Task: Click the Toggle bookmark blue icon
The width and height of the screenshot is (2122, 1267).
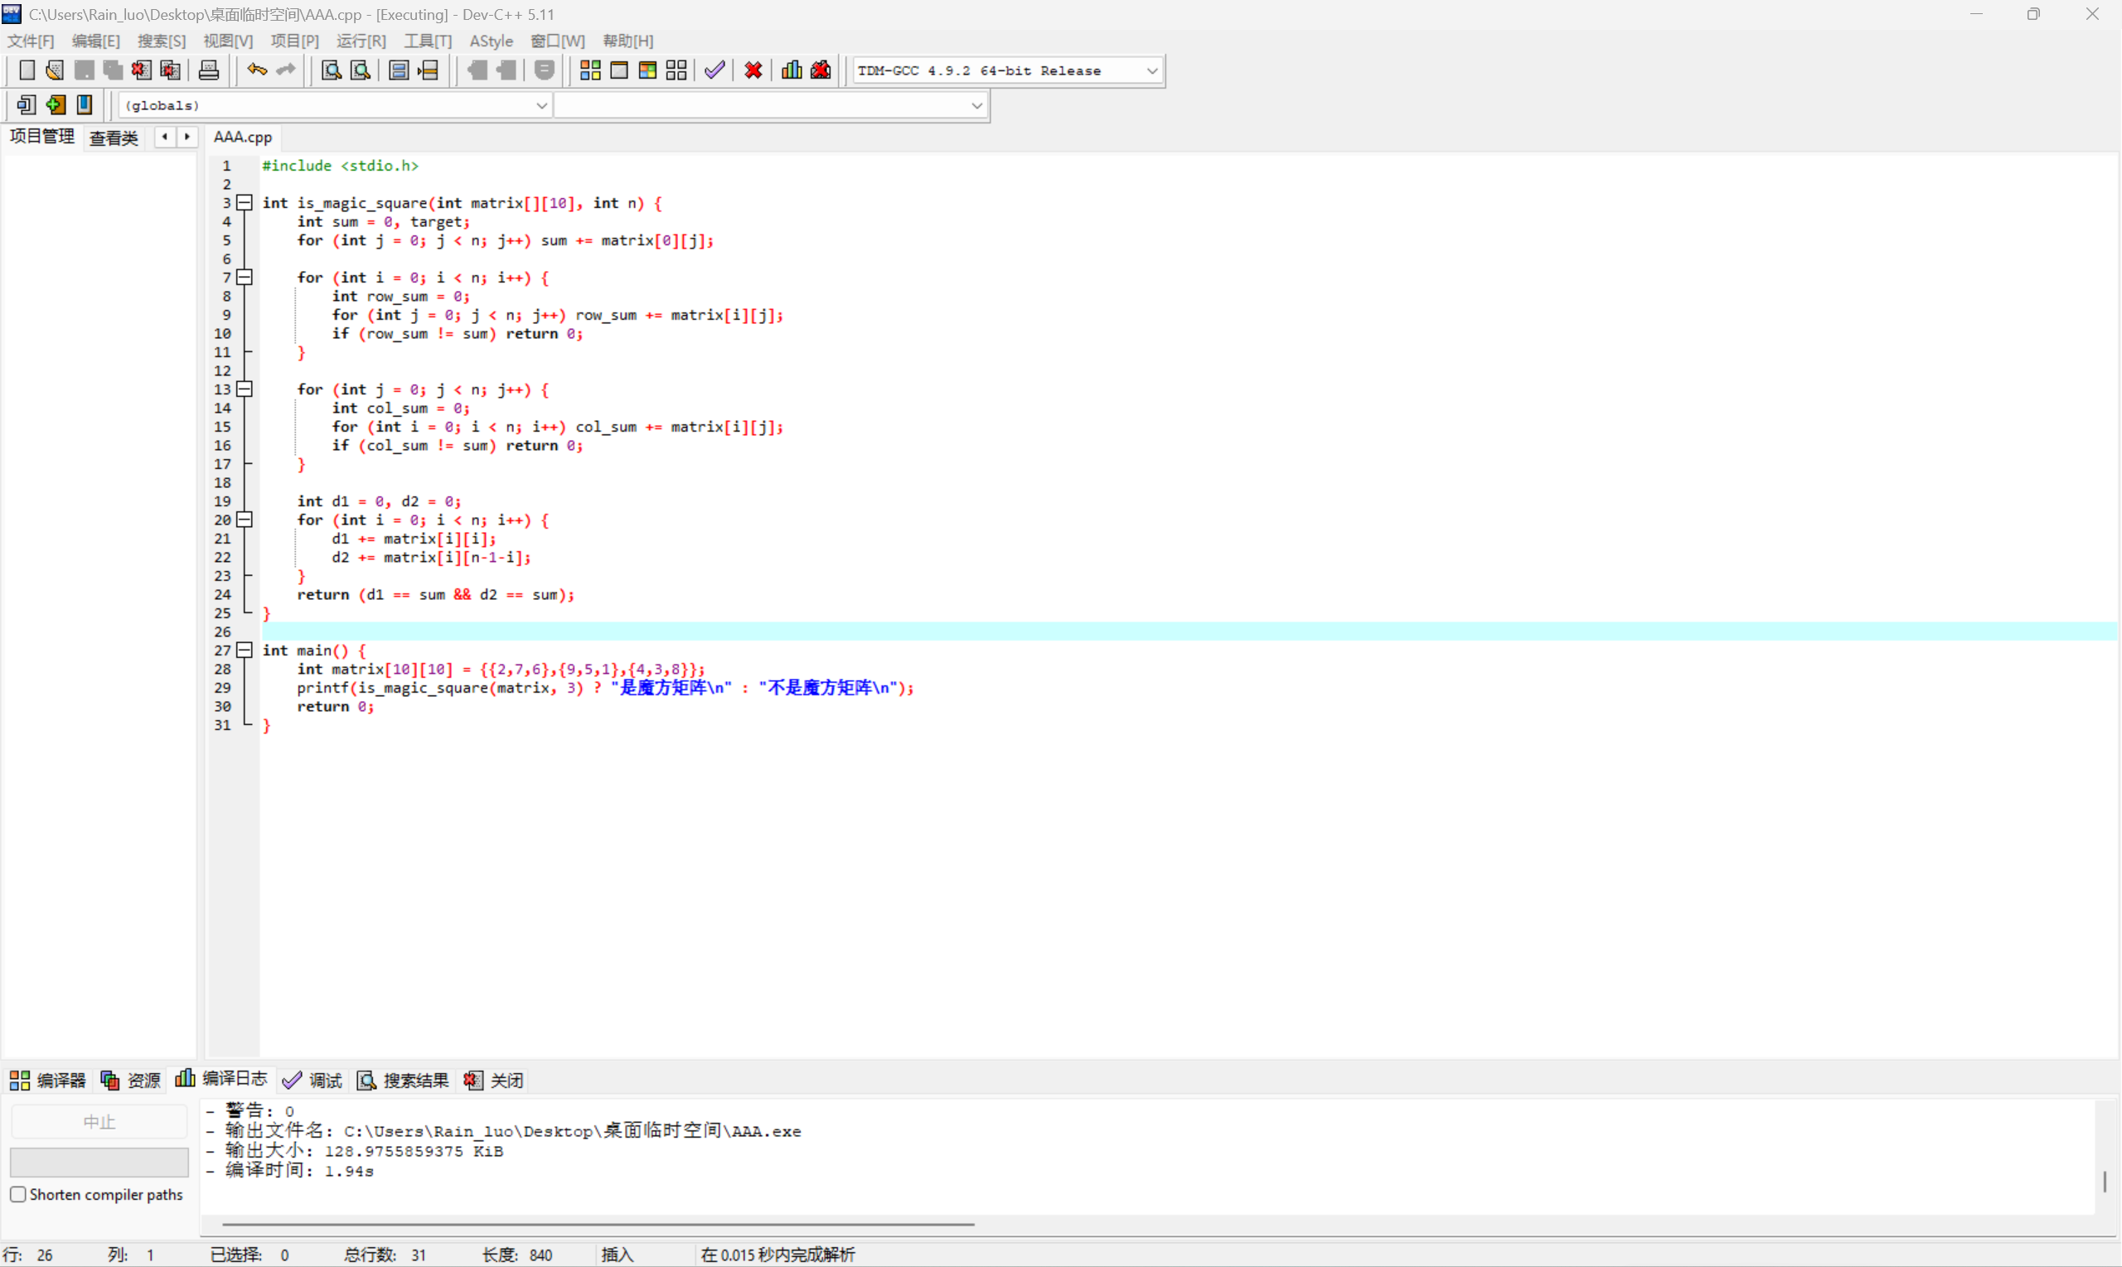Action: [x=85, y=105]
